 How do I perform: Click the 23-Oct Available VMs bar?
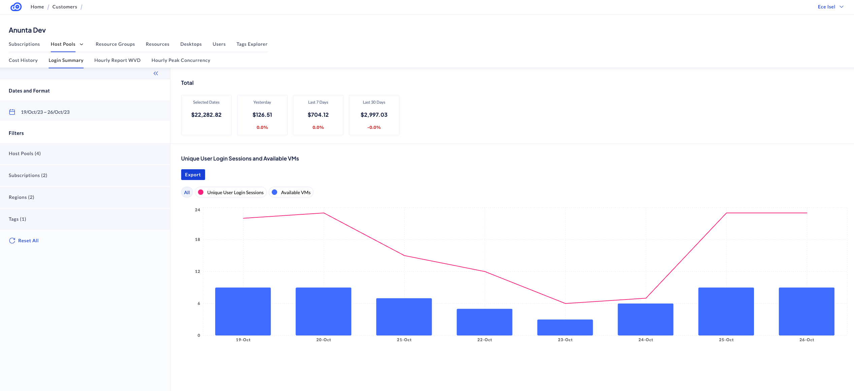click(x=565, y=327)
